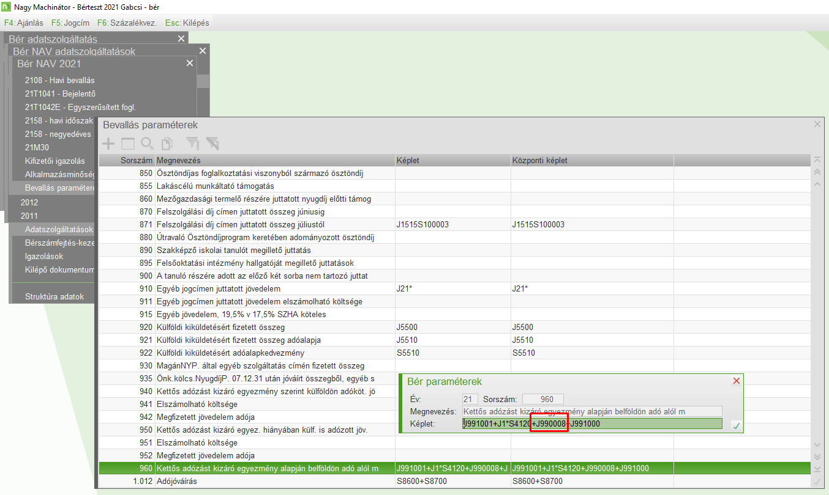
Task: Select row 922 Külföldi kiküldetésért adóalapkedvezmény
Action: pos(454,353)
